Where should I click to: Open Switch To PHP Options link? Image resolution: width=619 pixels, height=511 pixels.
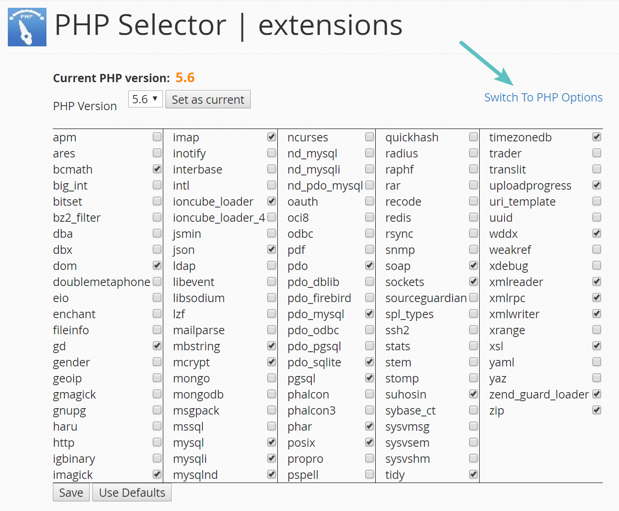coord(543,97)
